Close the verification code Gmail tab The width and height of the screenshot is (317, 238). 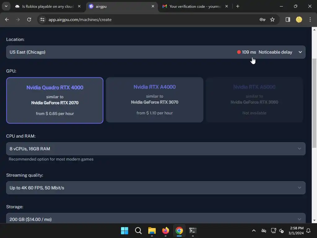(227, 6)
